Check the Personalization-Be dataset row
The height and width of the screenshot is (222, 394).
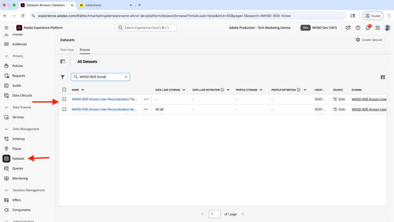[64, 109]
